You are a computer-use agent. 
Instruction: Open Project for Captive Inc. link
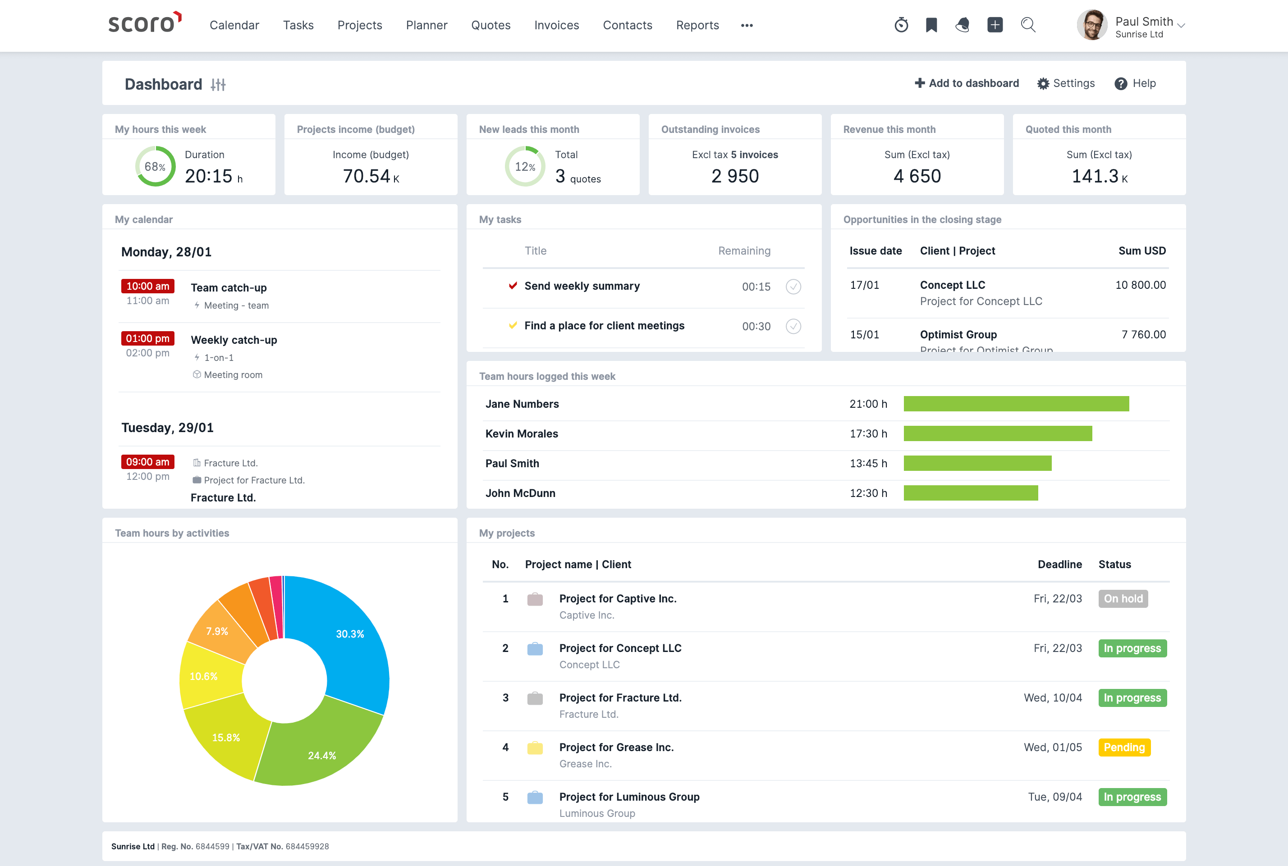tap(618, 599)
